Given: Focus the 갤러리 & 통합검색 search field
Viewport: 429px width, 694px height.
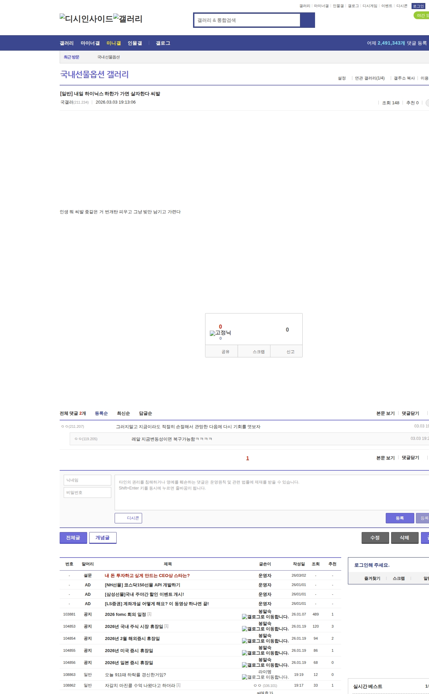Looking at the screenshot, I should pos(247,20).
